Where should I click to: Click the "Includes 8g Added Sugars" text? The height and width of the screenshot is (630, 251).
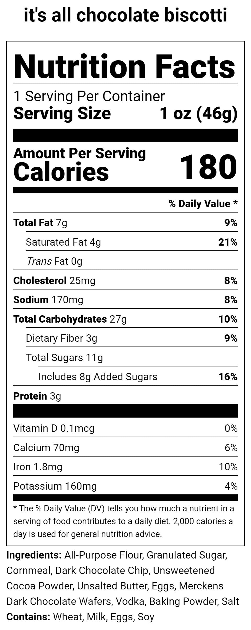point(98,377)
